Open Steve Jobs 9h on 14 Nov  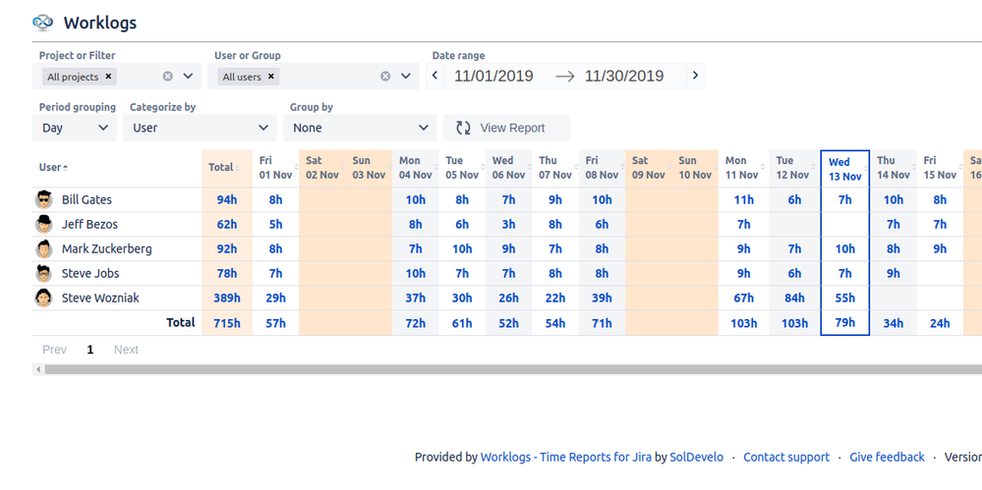pyautogui.click(x=894, y=273)
